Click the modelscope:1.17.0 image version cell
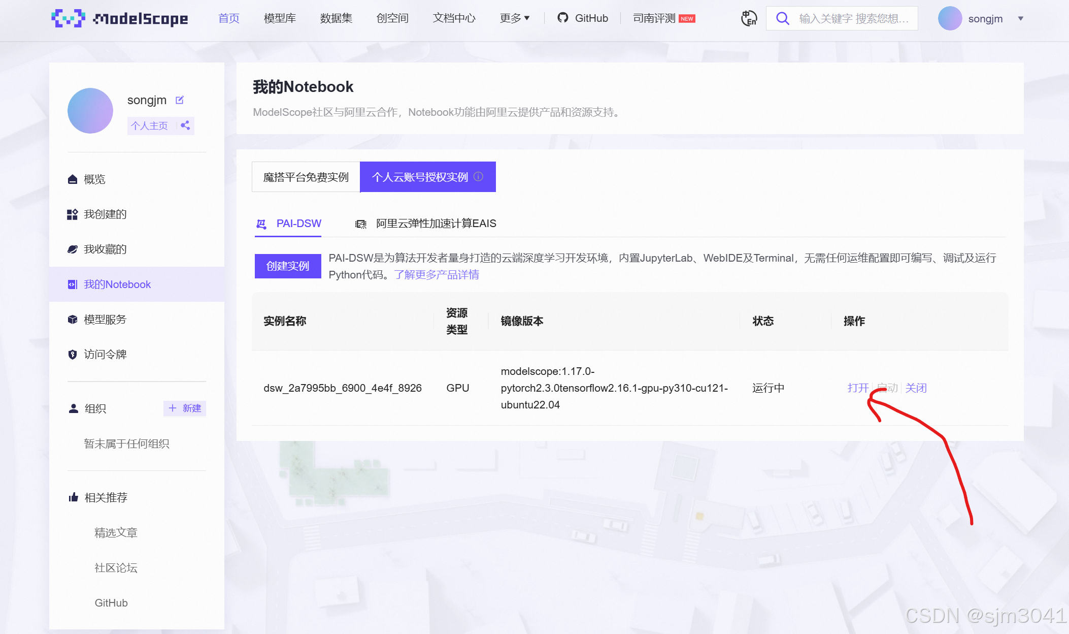The image size is (1069, 634). (x=614, y=388)
